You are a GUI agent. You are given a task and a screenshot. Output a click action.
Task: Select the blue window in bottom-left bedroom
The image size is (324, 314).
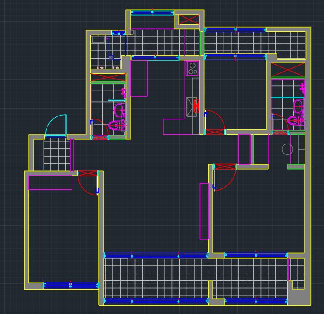click(x=71, y=285)
